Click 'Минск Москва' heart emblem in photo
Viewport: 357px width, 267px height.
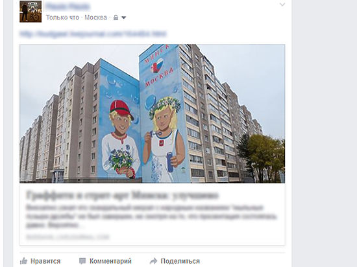click(157, 65)
